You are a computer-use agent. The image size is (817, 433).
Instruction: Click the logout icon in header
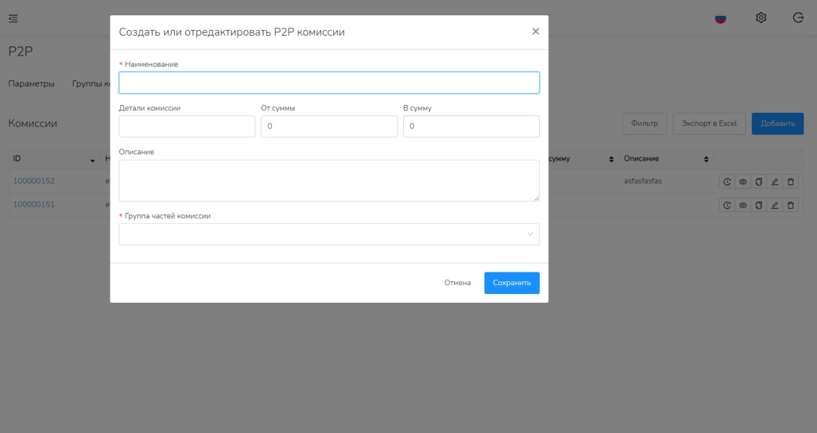(798, 18)
